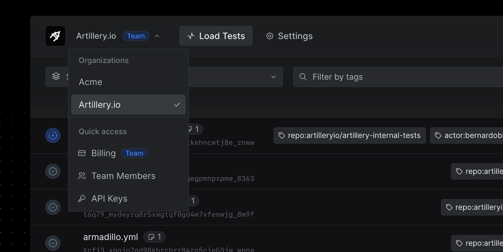The height and width of the screenshot is (252, 503).
Task: Click the checkmark beside Artillery.io
Action: (x=177, y=105)
